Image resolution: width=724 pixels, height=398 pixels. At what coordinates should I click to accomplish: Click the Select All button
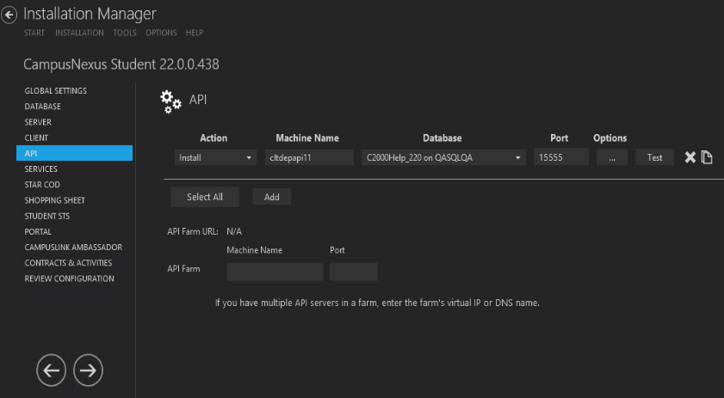tap(205, 197)
